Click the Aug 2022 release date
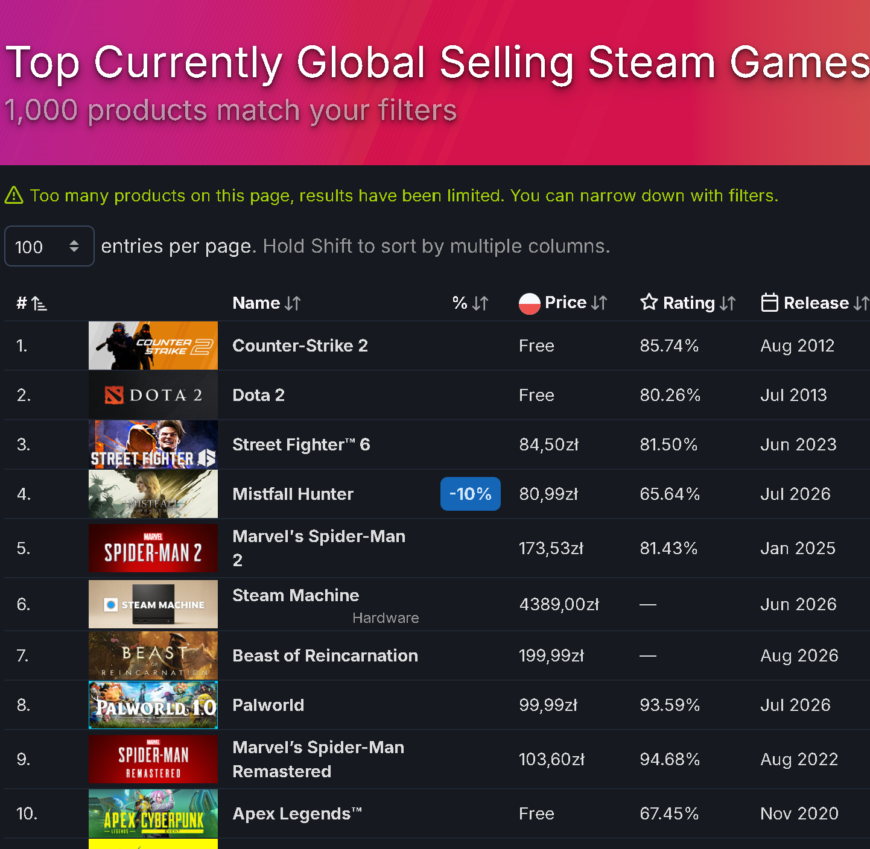Image resolution: width=870 pixels, height=849 pixels. tap(799, 759)
